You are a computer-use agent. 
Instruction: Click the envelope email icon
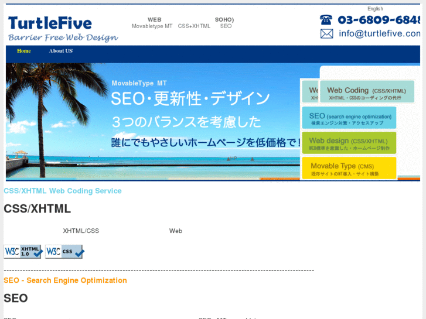click(326, 34)
